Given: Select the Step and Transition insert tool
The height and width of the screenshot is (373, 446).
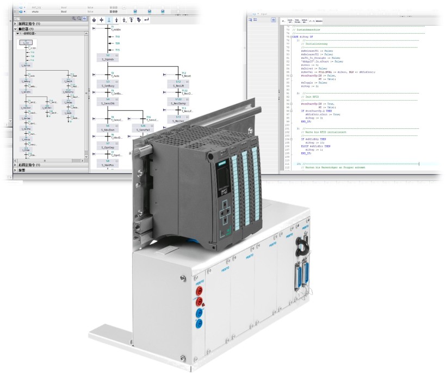Looking at the screenshot, I should click(x=94, y=20).
